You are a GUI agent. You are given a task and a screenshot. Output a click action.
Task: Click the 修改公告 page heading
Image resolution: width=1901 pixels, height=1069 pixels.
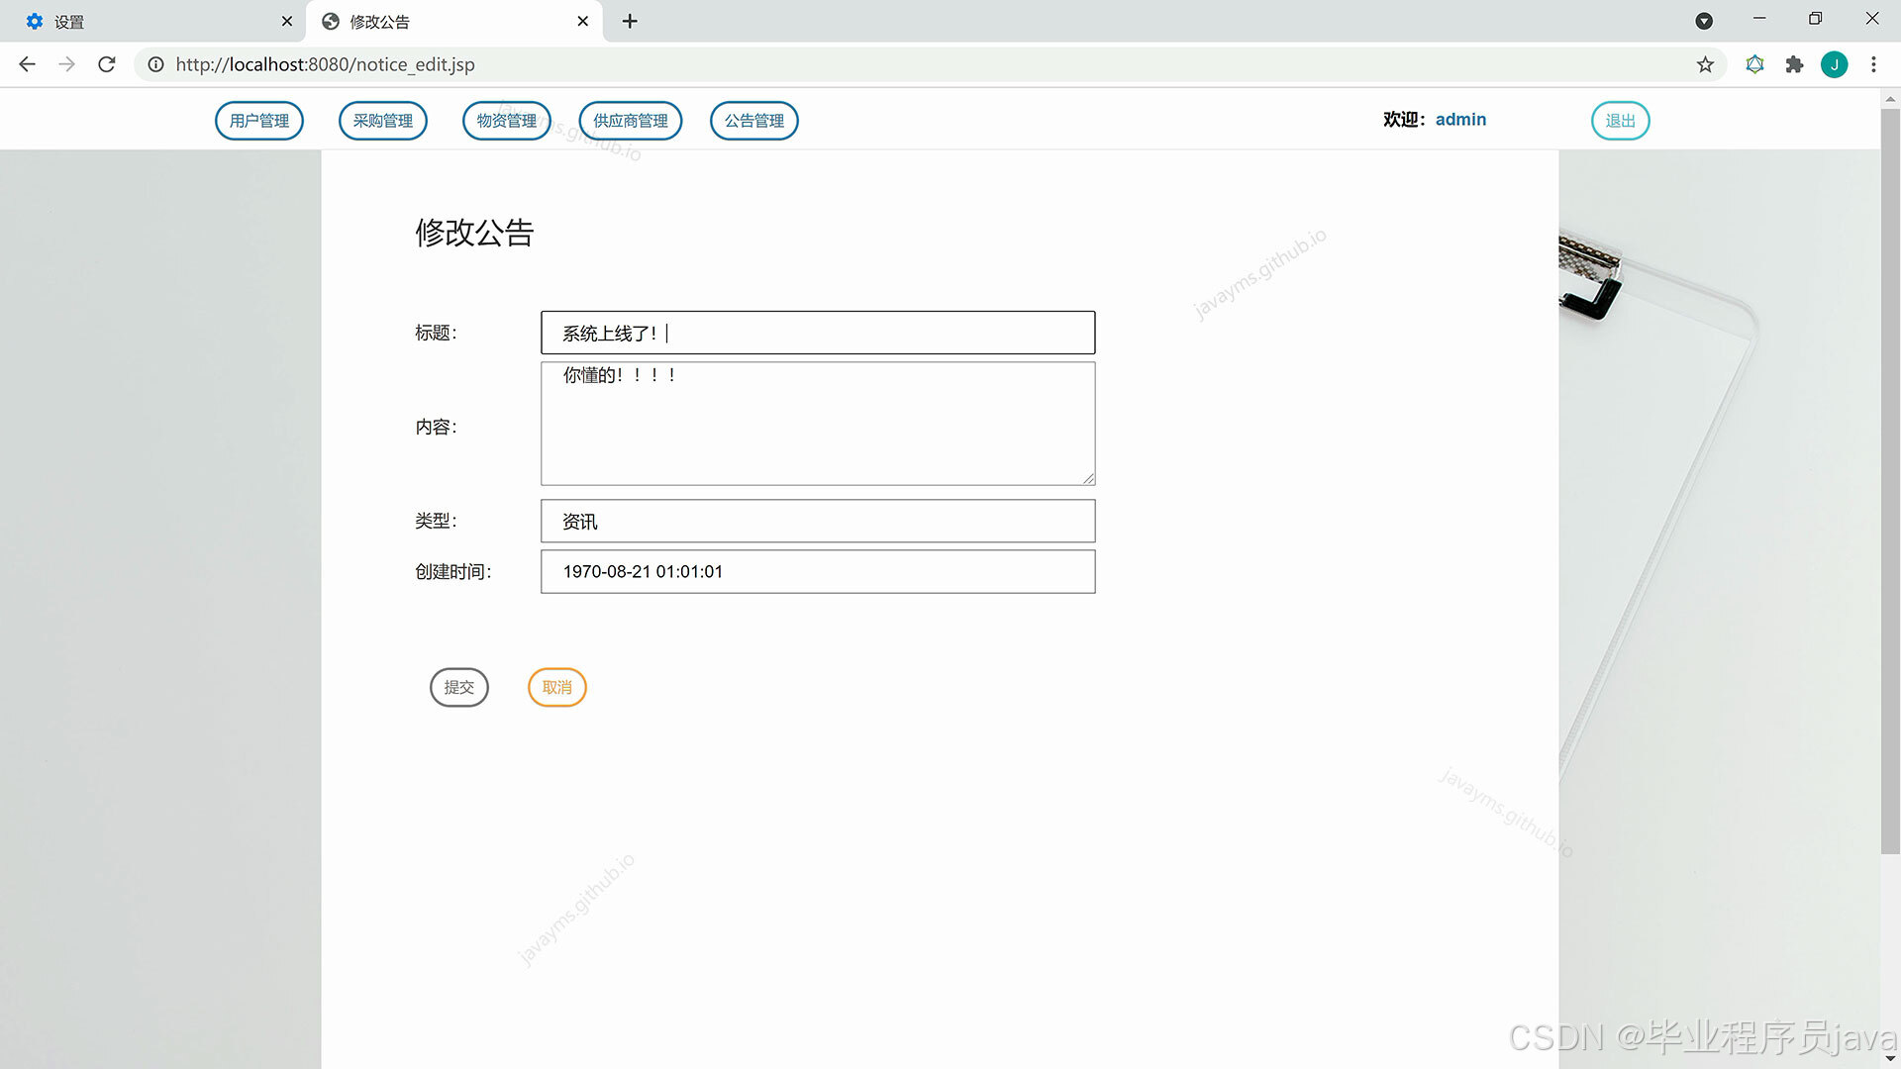tap(474, 233)
